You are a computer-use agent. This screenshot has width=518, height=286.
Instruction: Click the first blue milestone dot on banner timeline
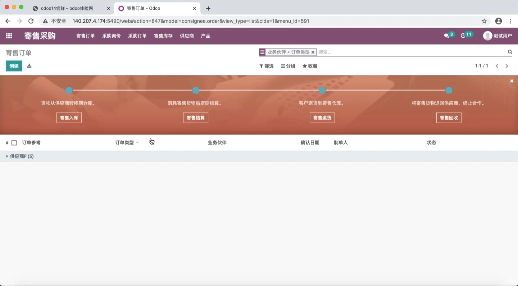(69, 90)
